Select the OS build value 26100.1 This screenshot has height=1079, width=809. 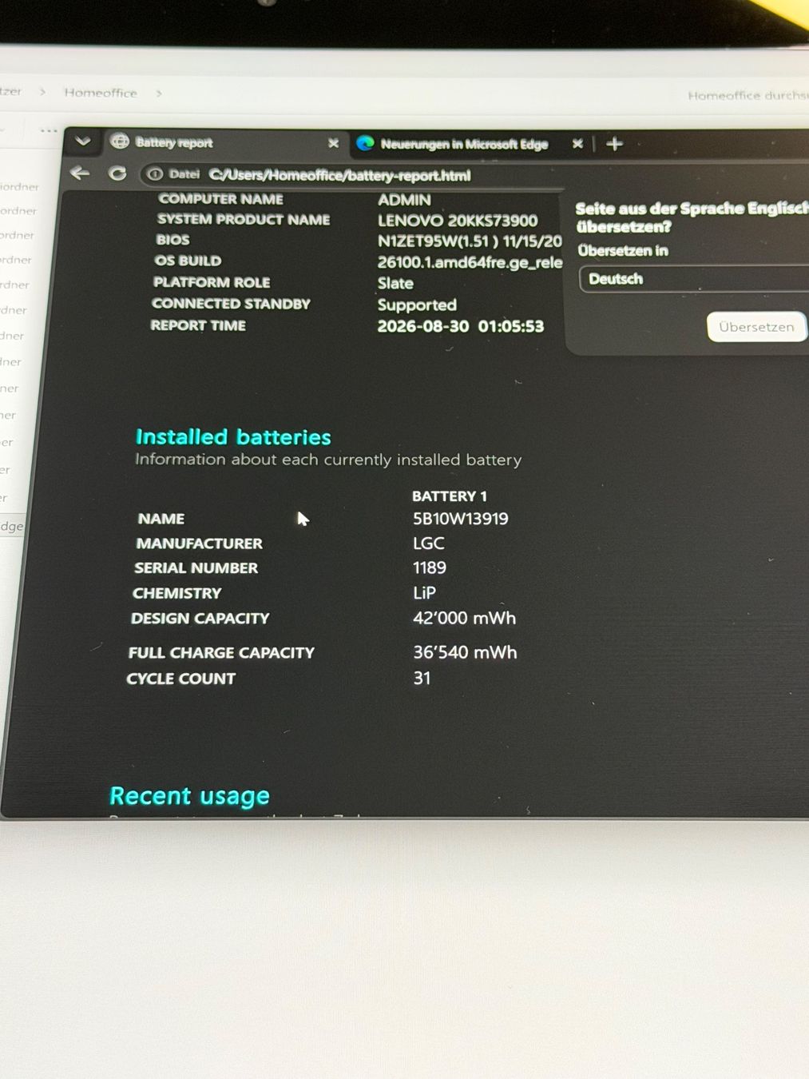pyautogui.click(x=470, y=262)
